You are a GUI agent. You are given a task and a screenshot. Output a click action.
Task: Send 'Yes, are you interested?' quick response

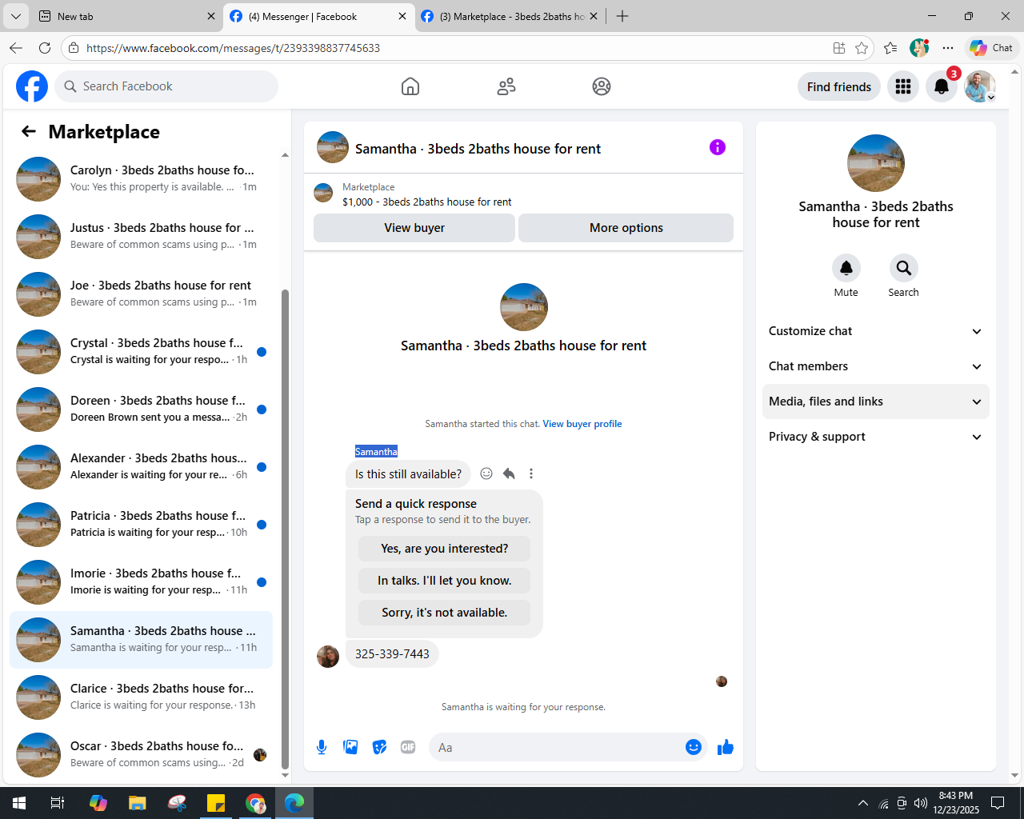click(x=444, y=549)
